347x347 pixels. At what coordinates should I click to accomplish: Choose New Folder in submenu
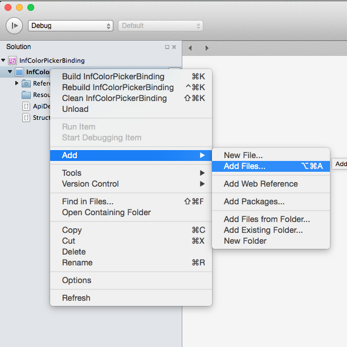click(271, 241)
